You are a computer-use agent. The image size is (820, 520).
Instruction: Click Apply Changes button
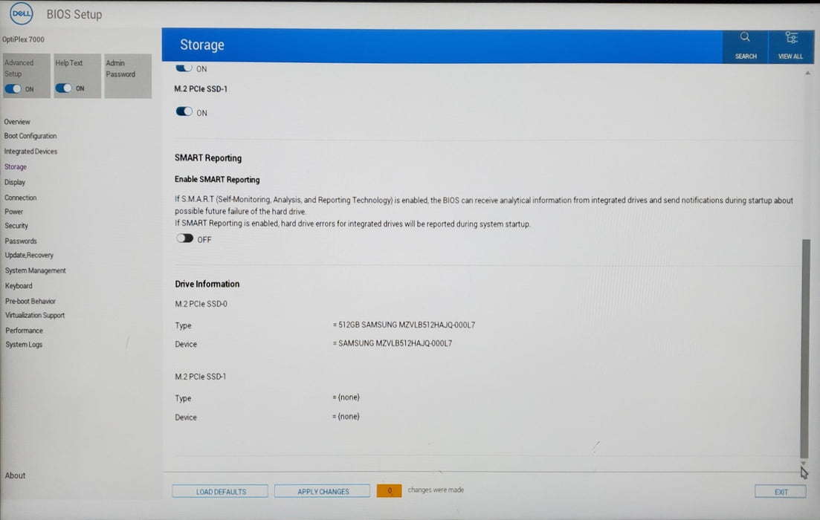pos(323,491)
